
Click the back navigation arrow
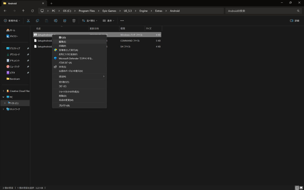click(5, 11)
